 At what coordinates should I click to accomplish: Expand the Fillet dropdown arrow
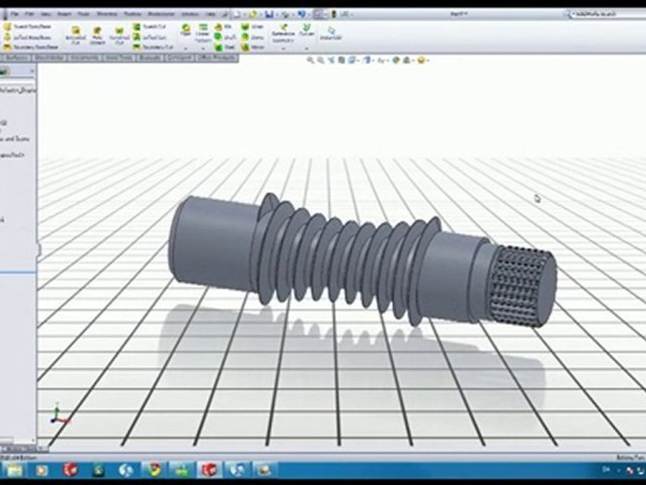pyautogui.click(x=186, y=48)
